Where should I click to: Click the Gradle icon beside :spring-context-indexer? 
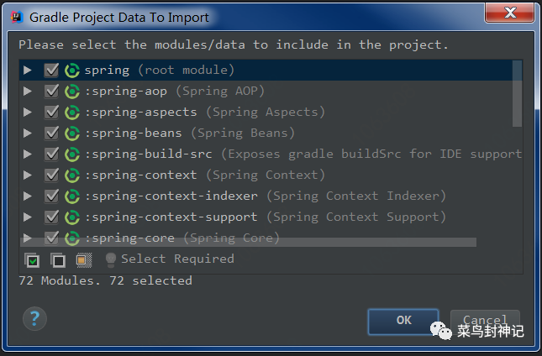click(x=72, y=196)
